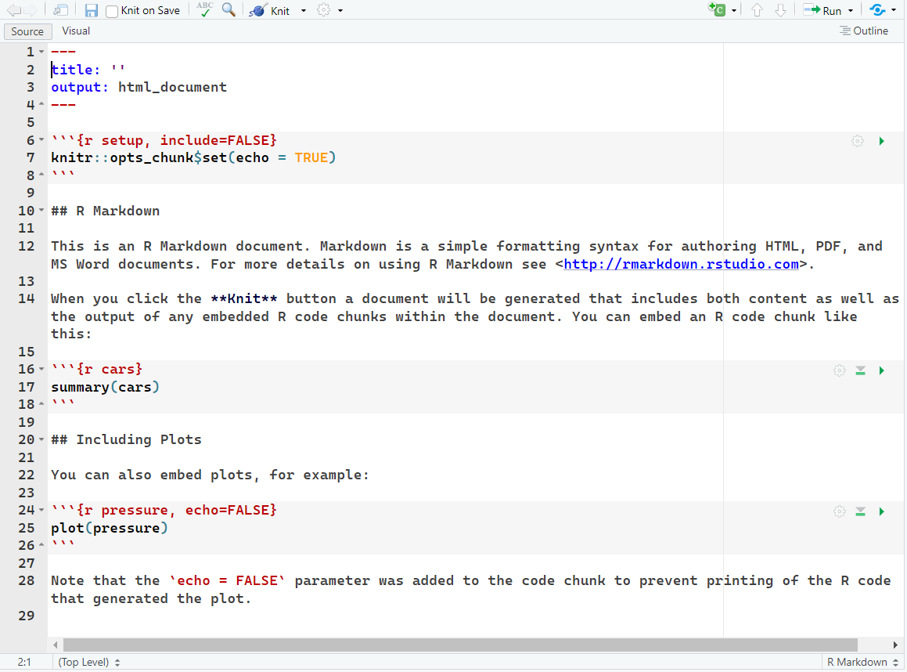Run the ABC spell check

coord(205,9)
